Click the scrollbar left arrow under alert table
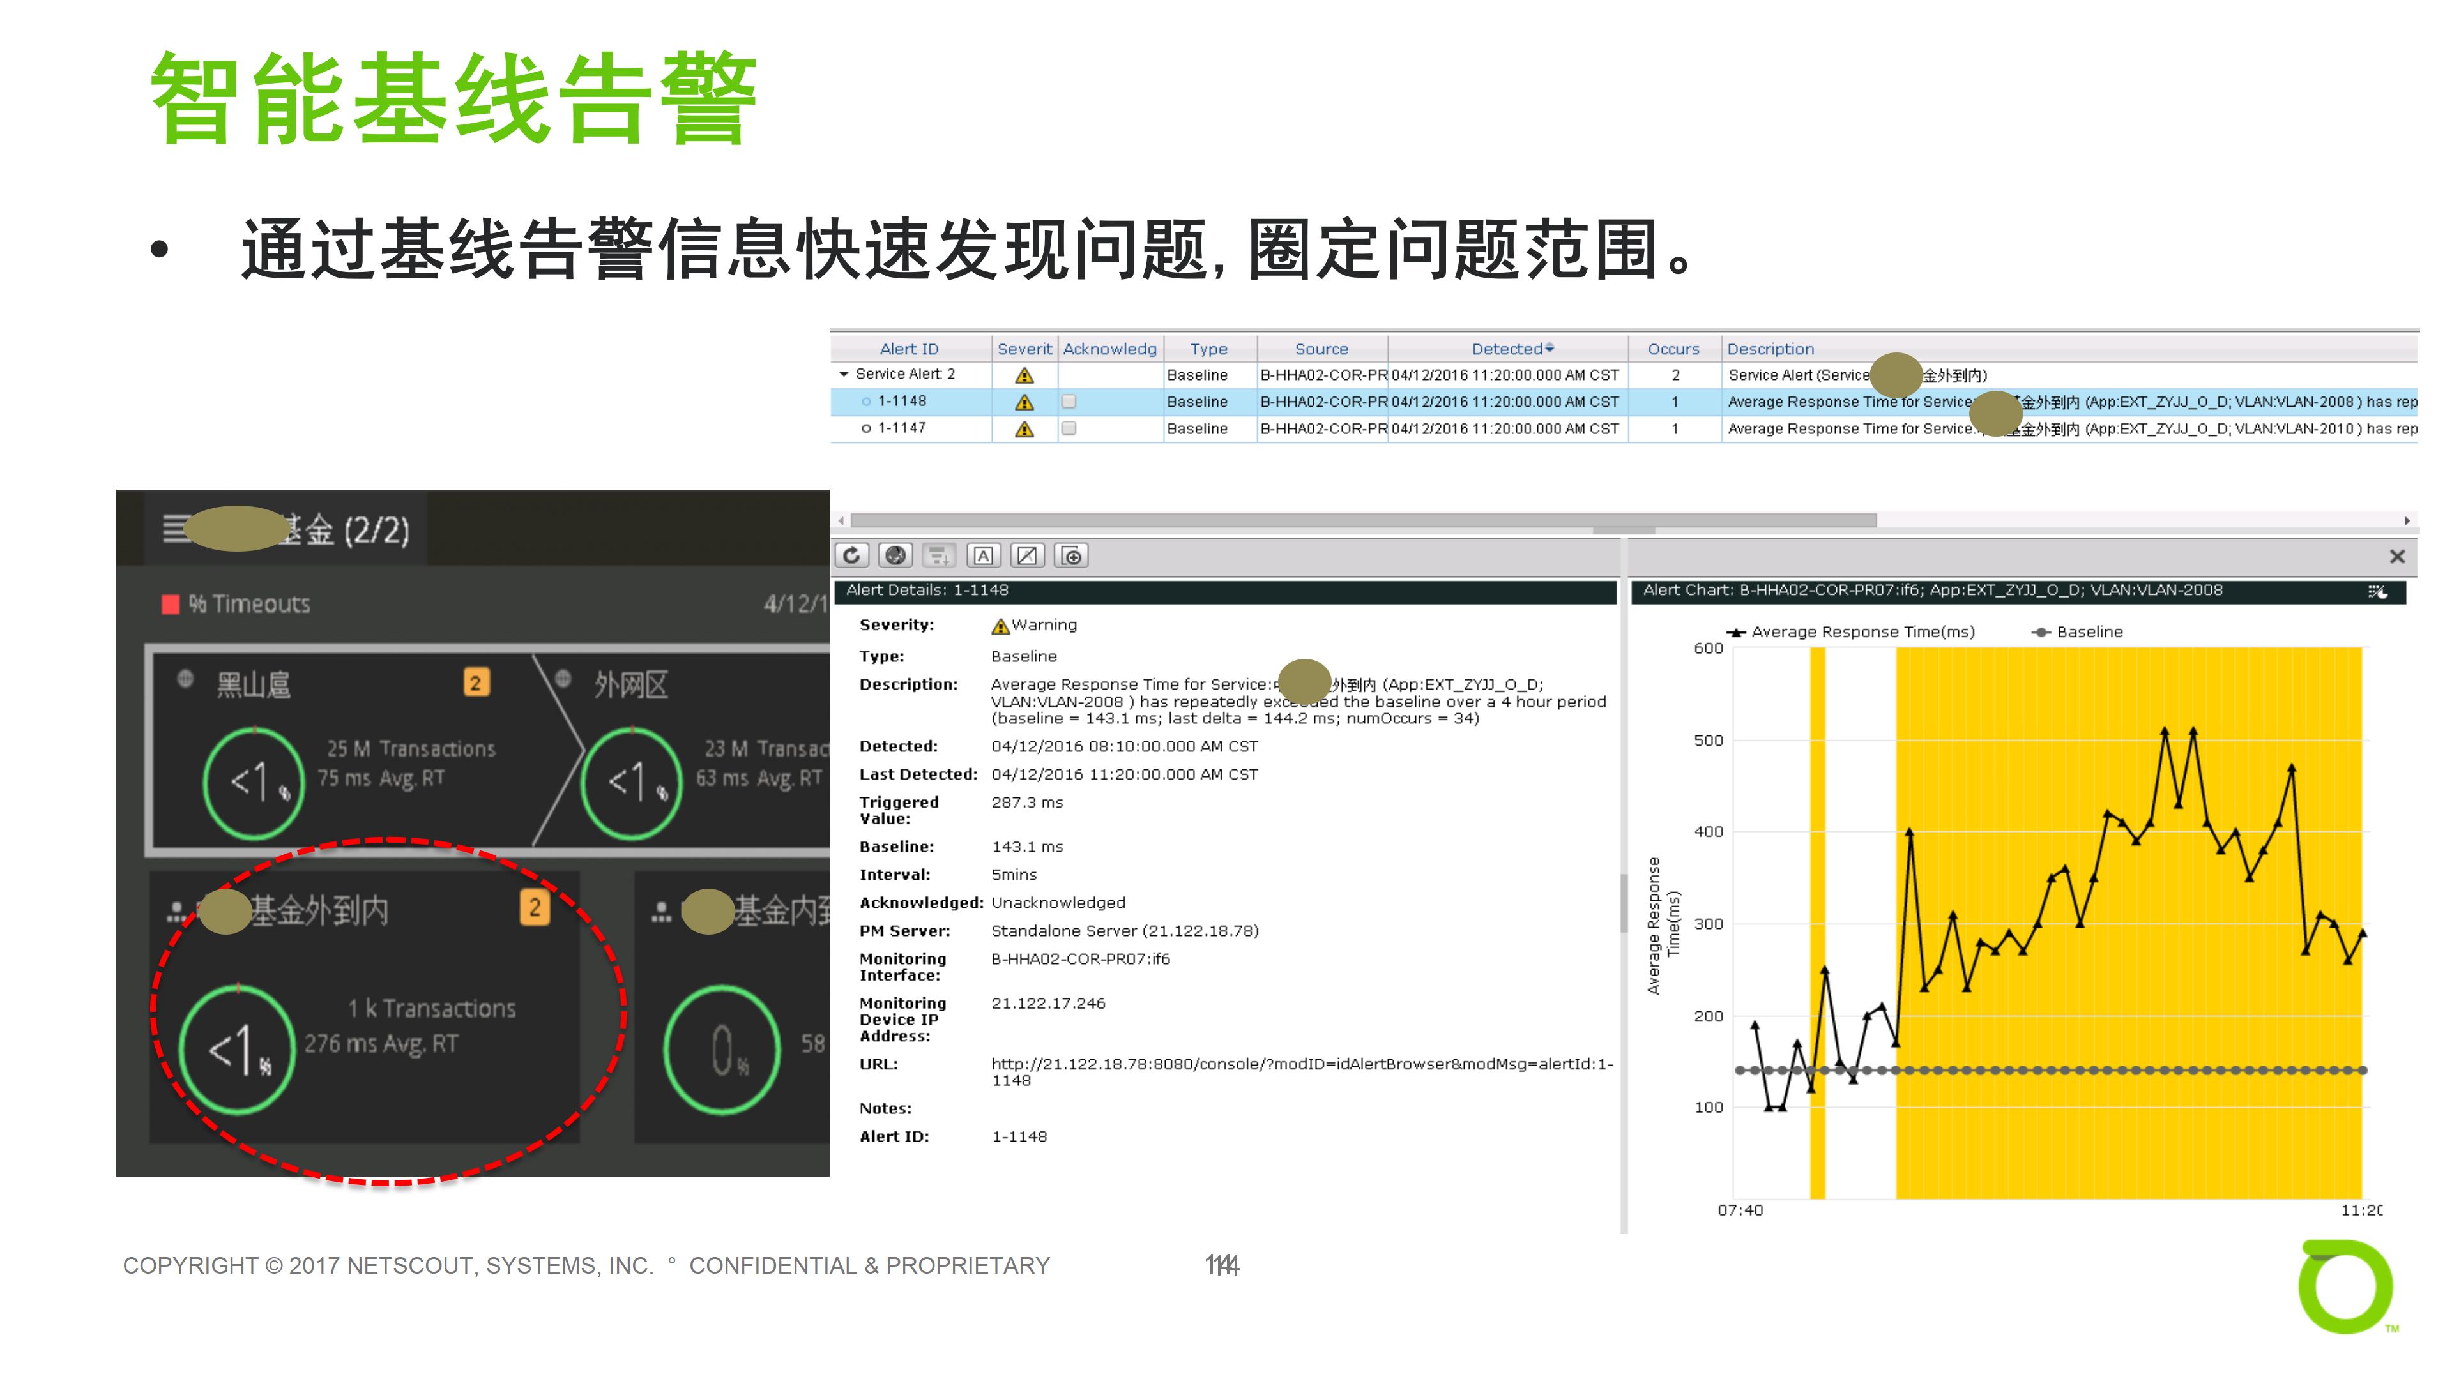This screenshot has width=2452, height=1379. point(841,520)
